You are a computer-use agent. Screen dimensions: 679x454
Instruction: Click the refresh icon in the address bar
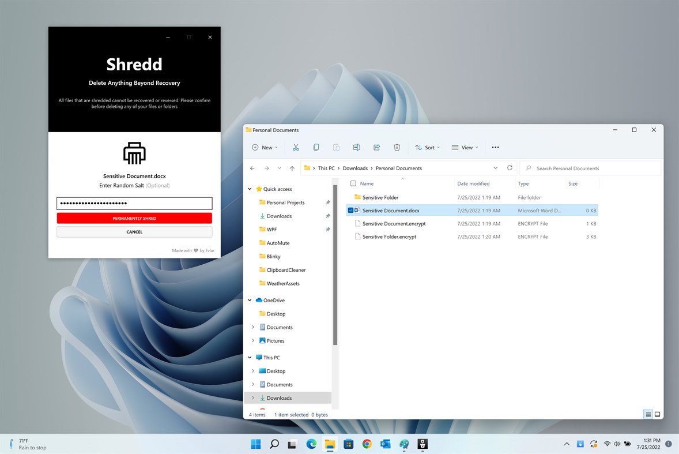pos(510,168)
